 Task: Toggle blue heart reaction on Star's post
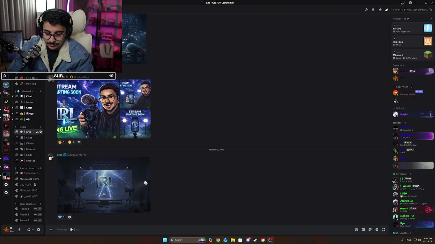(61, 217)
